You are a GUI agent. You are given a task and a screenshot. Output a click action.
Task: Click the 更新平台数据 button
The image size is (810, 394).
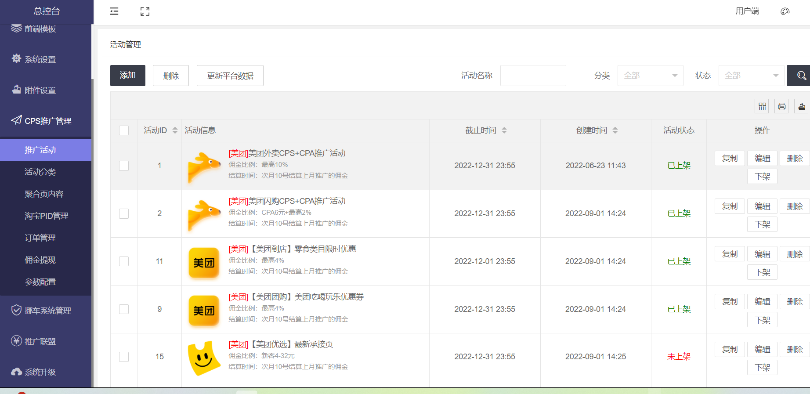230,76
